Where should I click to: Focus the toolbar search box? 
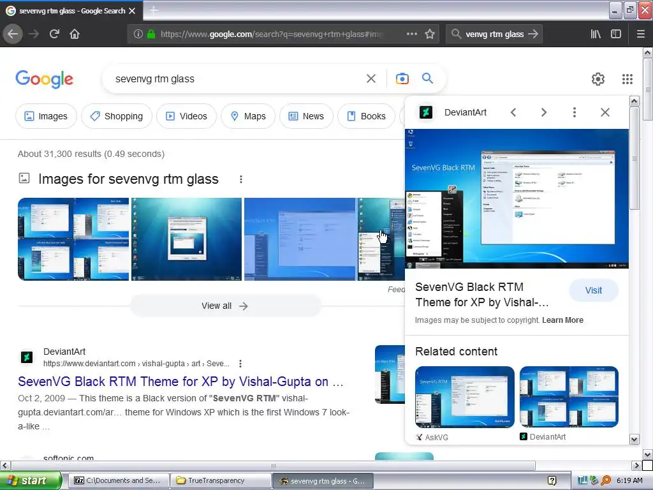494,34
